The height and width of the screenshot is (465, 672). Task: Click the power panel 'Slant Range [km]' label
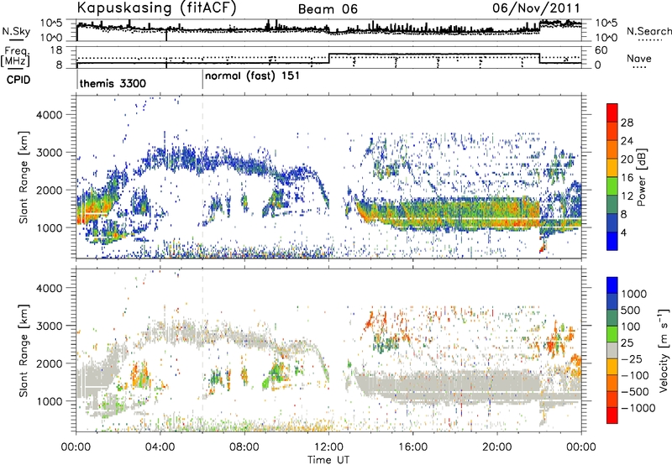pos(24,177)
